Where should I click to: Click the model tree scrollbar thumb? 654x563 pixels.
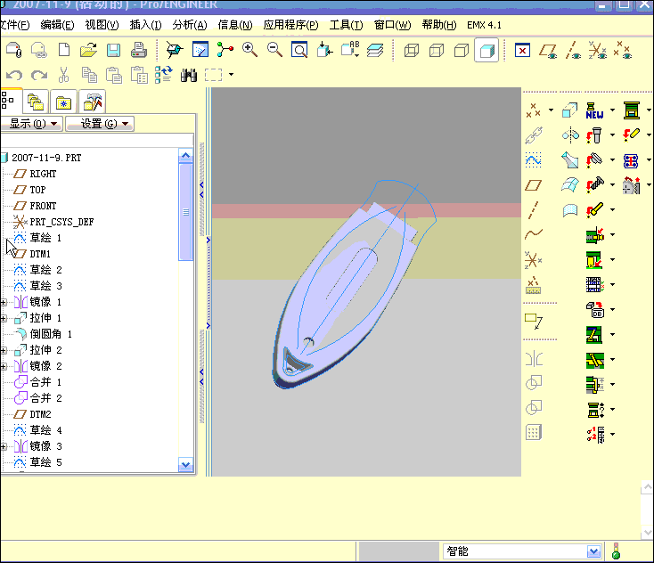186,212
